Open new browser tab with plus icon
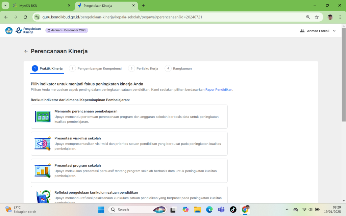The width and height of the screenshot is (346, 216). pyautogui.click(x=143, y=5)
